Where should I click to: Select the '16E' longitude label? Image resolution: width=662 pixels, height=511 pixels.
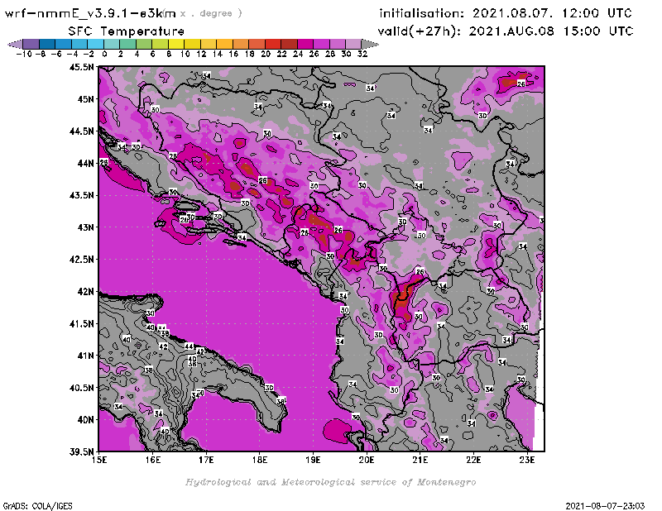coord(153,460)
